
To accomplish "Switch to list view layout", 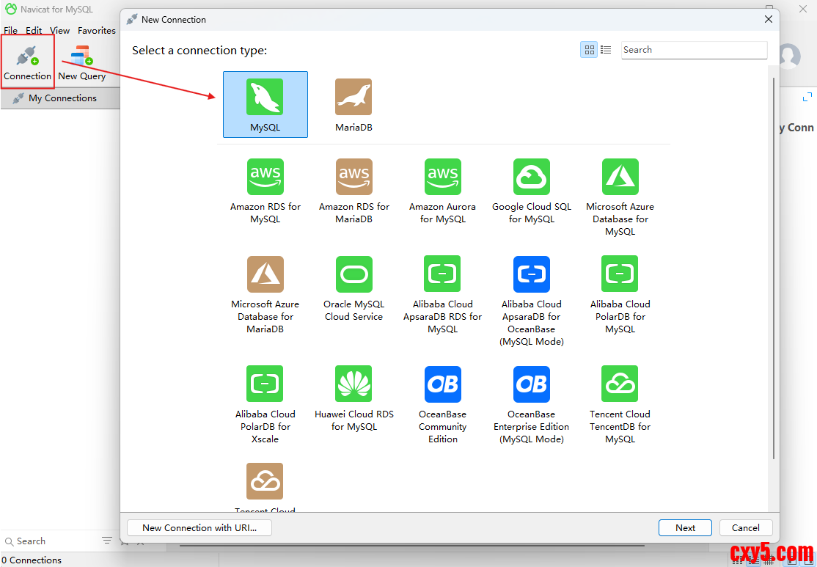I will 606,50.
